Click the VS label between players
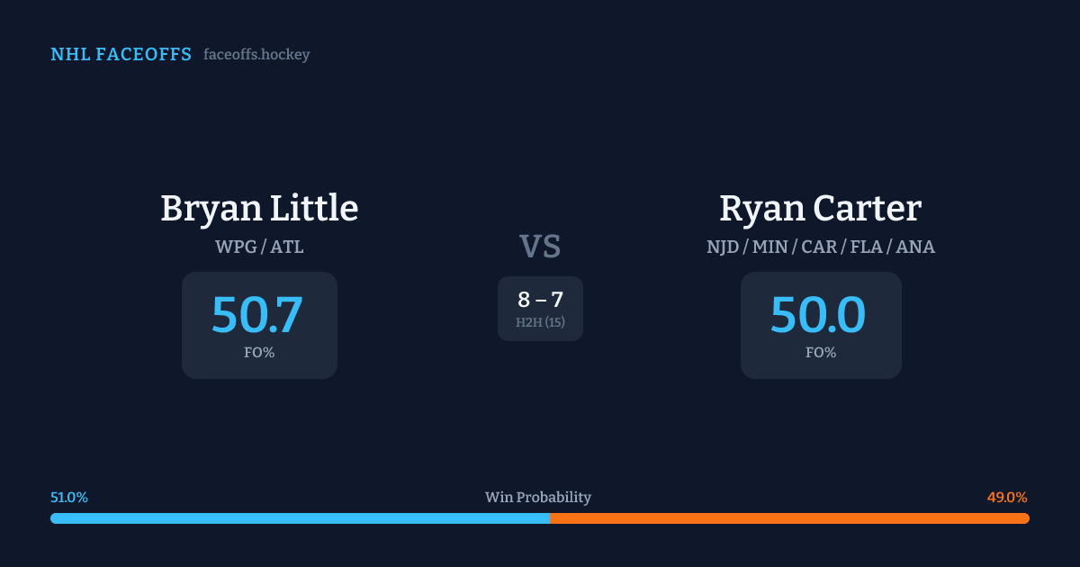Image resolution: width=1080 pixels, height=567 pixels. click(540, 247)
